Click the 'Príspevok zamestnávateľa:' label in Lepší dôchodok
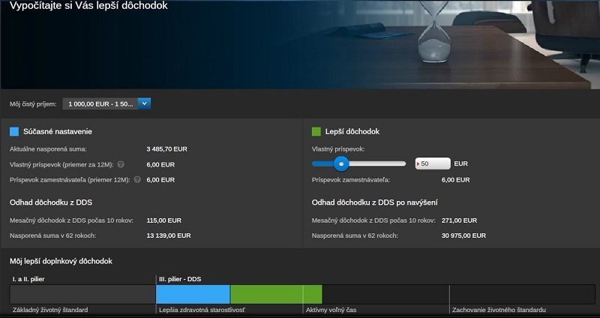The width and height of the screenshot is (600, 318). coord(351,180)
